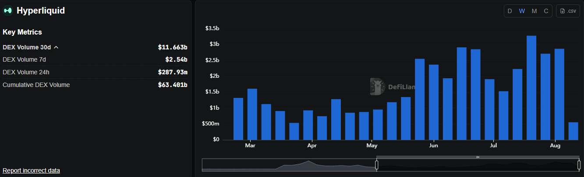Click the $3.5b y-axis label
584x177 pixels.
pos(212,28)
